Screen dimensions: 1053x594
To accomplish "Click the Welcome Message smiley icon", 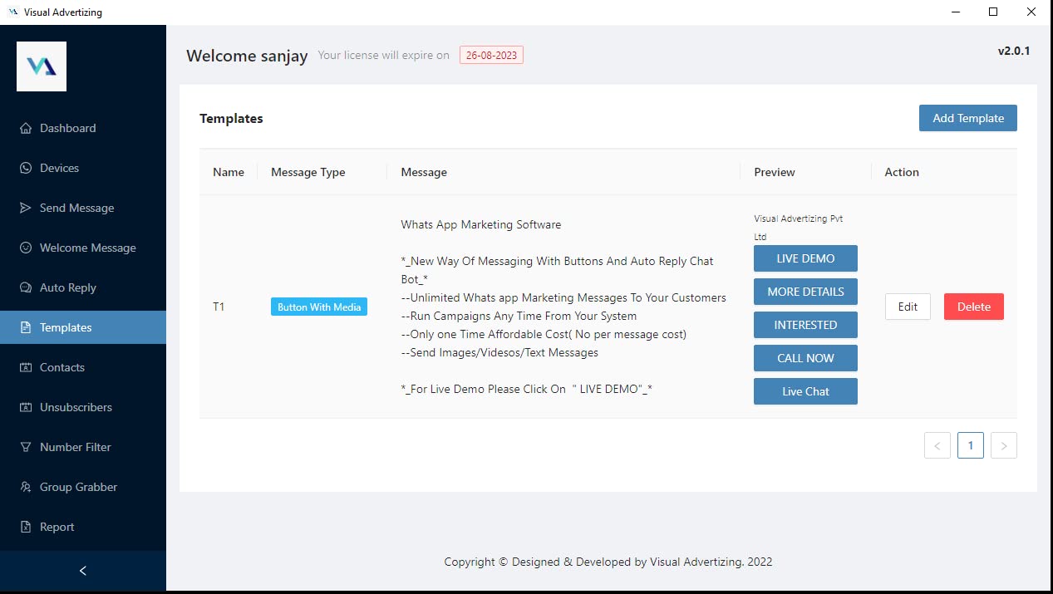I will [x=26, y=248].
